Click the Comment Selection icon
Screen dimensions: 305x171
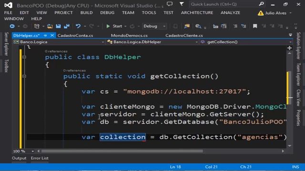[235, 26]
